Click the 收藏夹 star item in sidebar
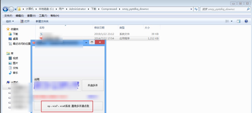 tap(13, 29)
